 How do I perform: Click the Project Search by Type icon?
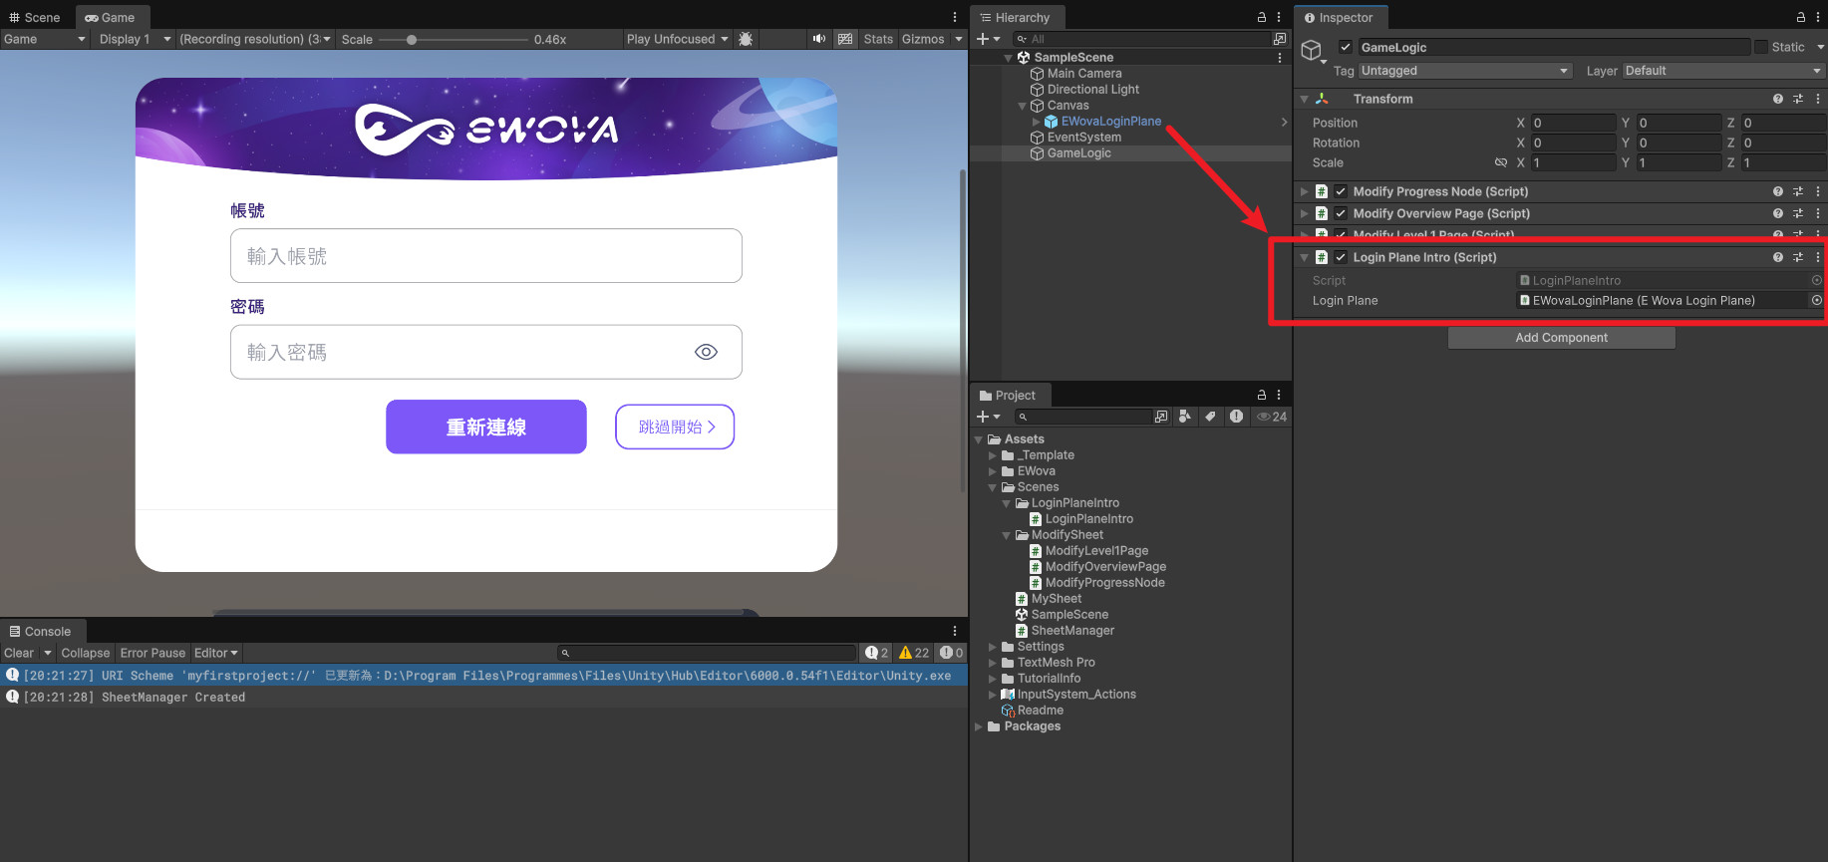pyautogui.click(x=1185, y=417)
